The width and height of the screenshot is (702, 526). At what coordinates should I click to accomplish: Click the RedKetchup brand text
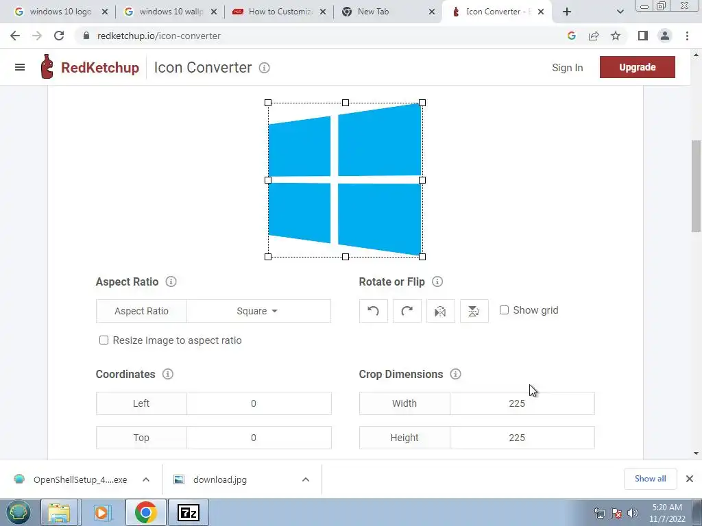tap(100, 68)
